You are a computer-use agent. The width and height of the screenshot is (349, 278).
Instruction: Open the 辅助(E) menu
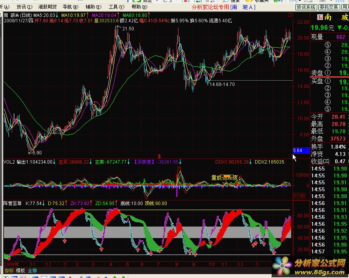[93, 7]
